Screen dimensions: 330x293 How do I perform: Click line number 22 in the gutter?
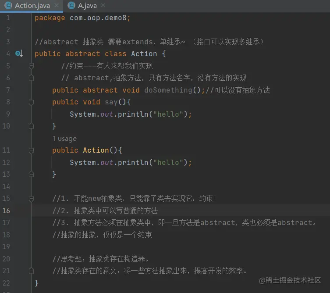(x=6, y=282)
